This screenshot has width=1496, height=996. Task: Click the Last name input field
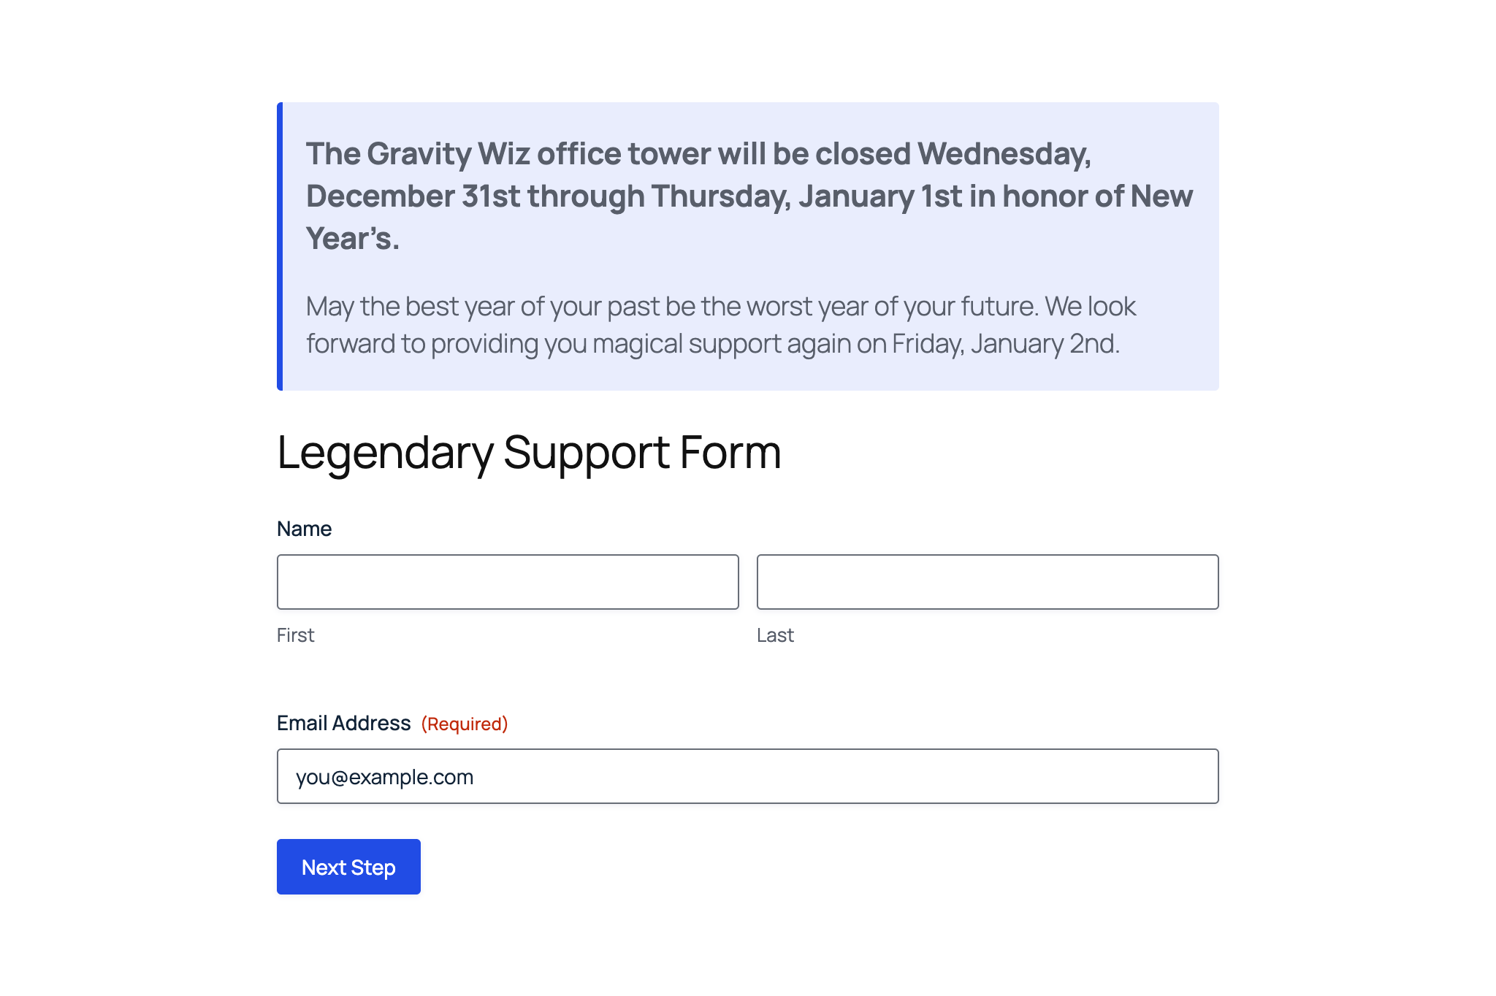pos(988,582)
